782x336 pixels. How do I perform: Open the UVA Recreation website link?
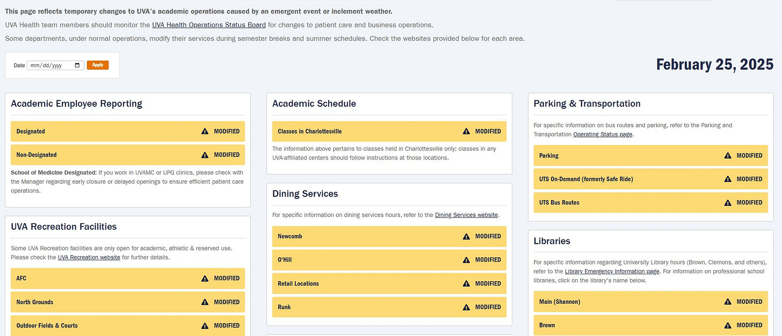click(89, 257)
